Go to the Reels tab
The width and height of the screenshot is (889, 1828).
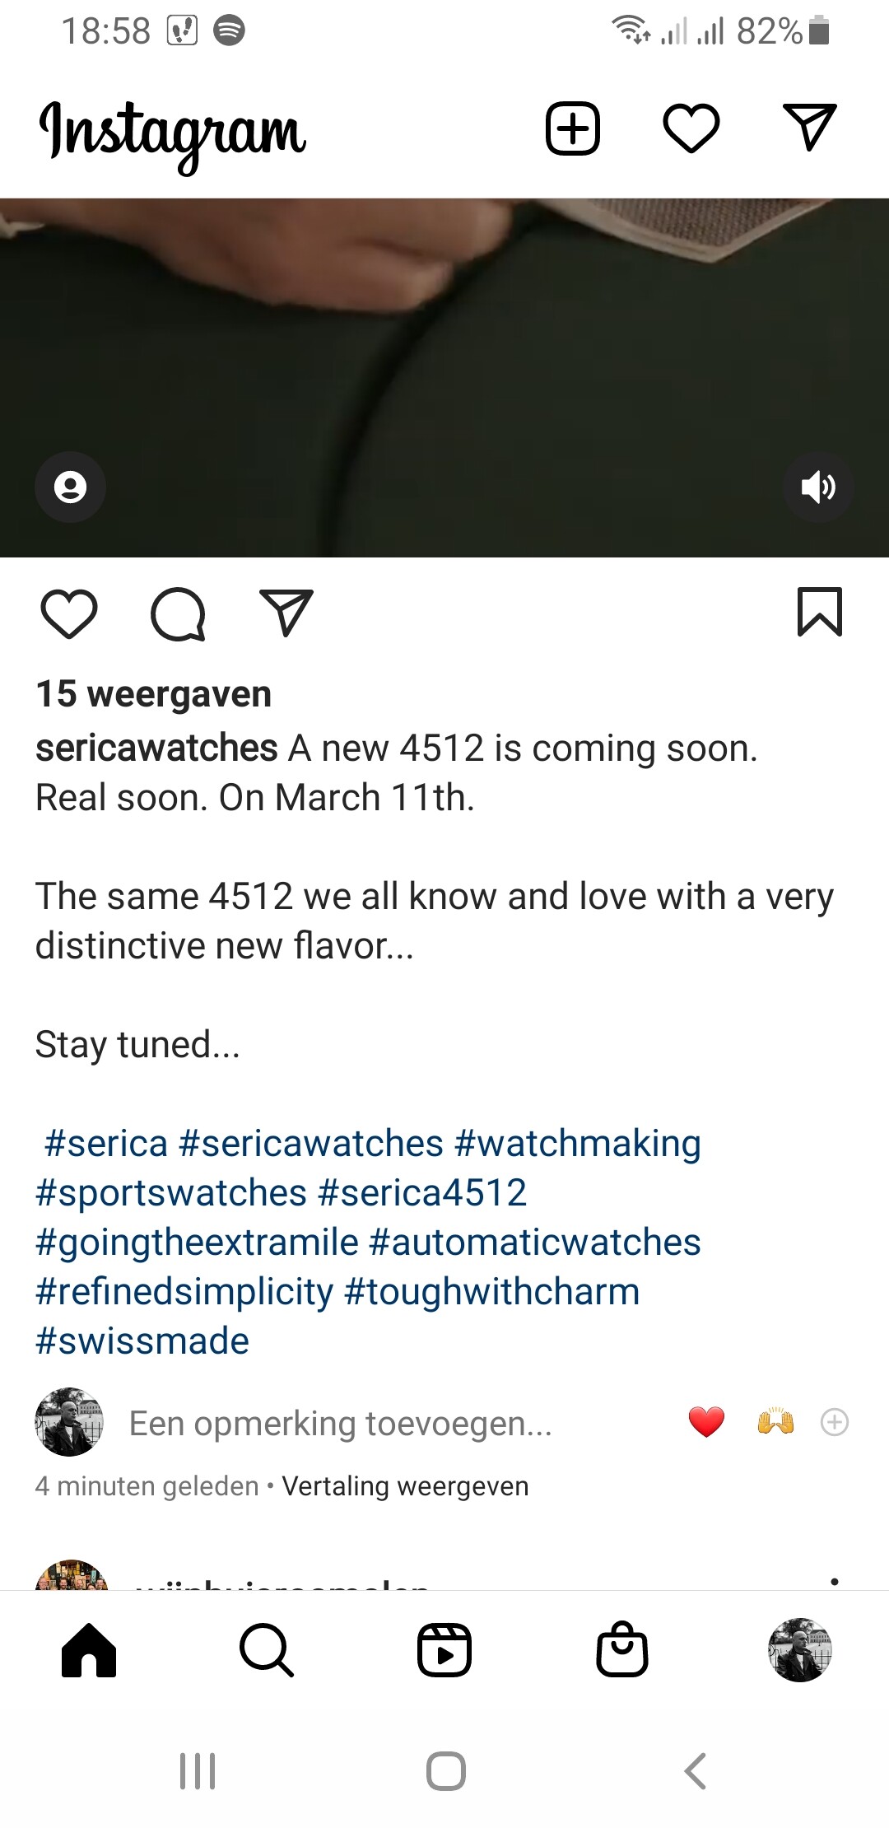coord(444,1650)
